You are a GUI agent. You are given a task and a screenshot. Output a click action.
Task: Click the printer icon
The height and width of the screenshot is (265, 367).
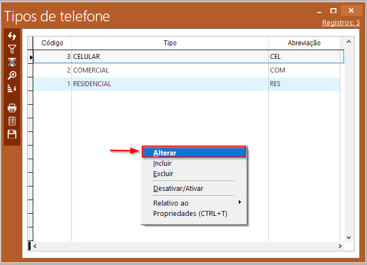coord(12,108)
